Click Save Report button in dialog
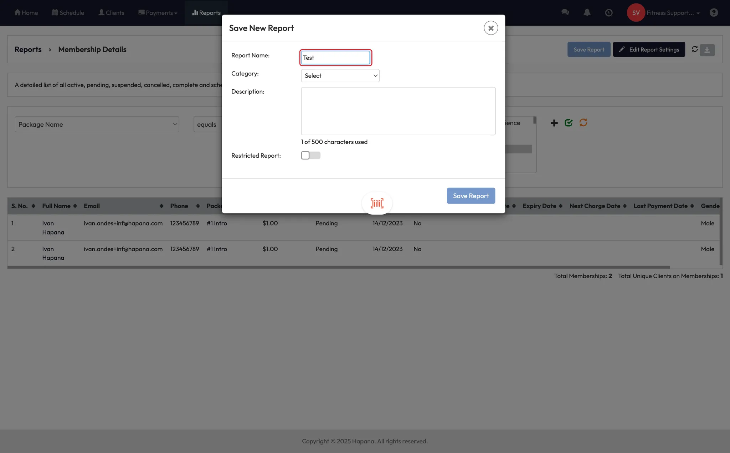 (x=471, y=196)
